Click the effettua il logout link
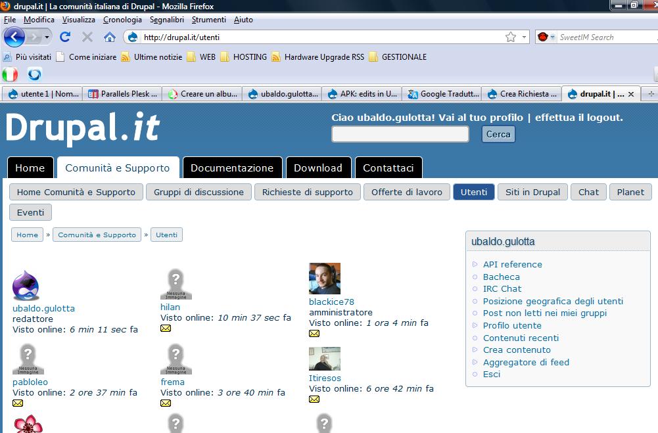The height and width of the screenshot is (433, 658). [578, 118]
